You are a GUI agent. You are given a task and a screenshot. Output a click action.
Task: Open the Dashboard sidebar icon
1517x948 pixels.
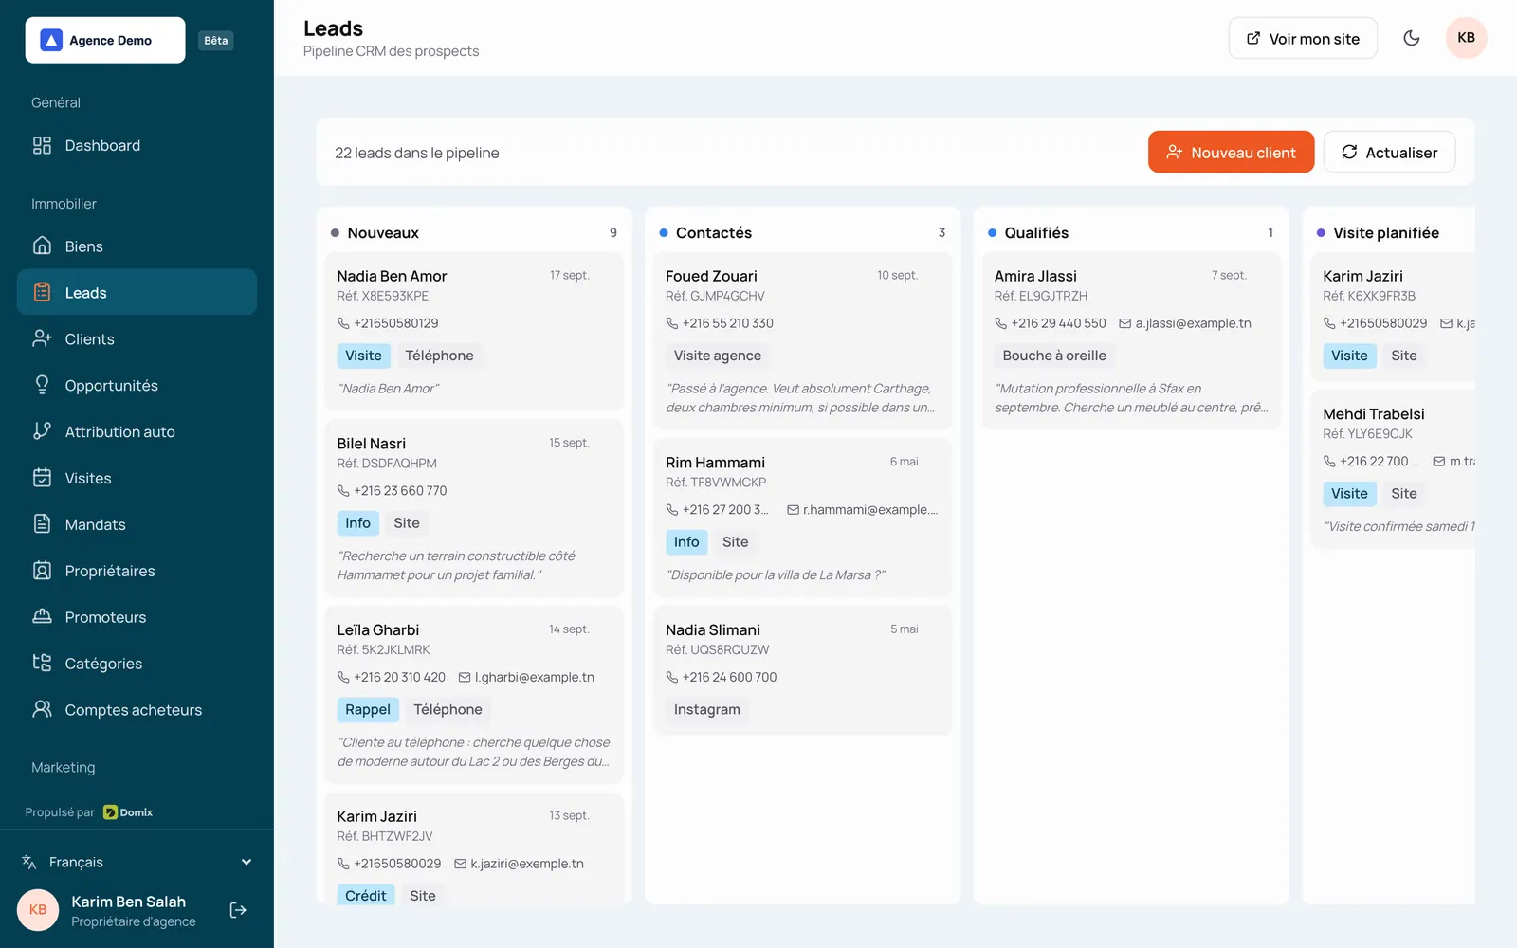[x=42, y=145]
